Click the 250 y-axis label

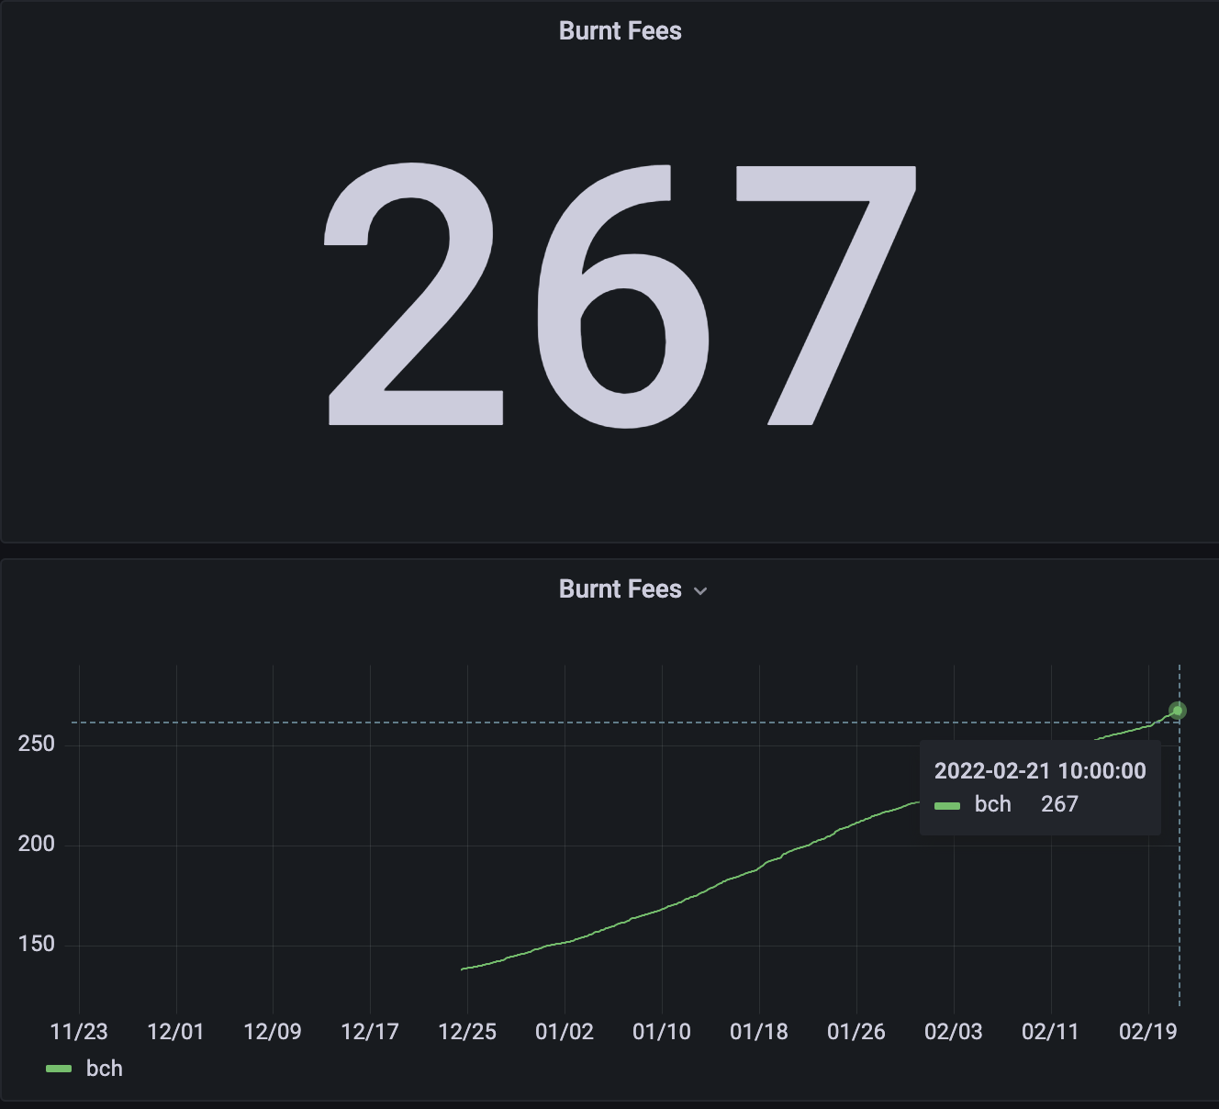click(37, 745)
